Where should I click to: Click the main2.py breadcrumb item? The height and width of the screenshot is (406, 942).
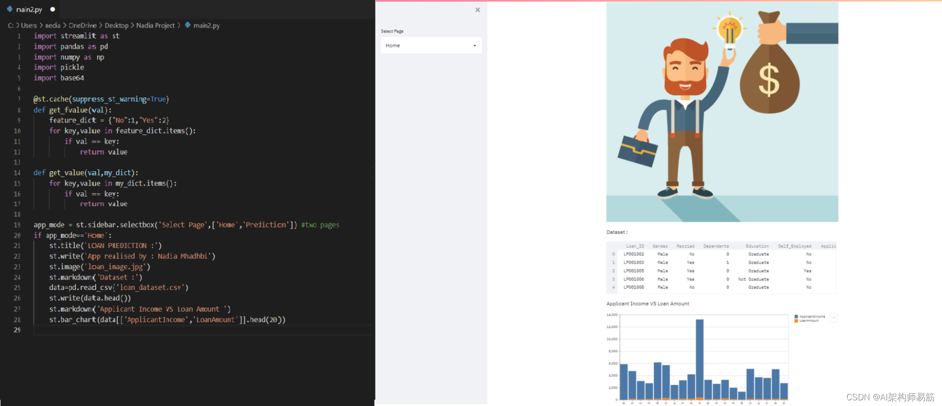click(206, 25)
